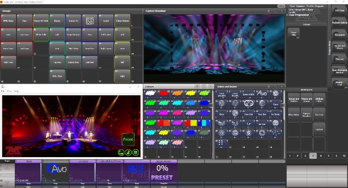
Task: Open the View menu in visualiser window
Action: pyautogui.click(x=9, y=91)
